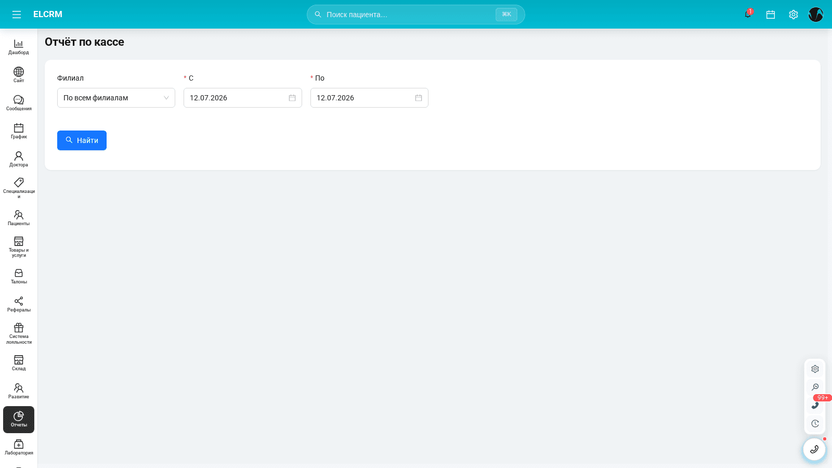Open Склад in the sidebar
The height and width of the screenshot is (468, 832).
pos(19,363)
